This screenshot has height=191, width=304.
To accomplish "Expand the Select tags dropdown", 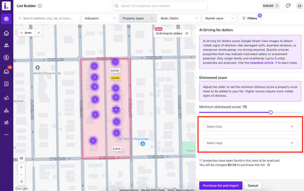I will click(250, 143).
